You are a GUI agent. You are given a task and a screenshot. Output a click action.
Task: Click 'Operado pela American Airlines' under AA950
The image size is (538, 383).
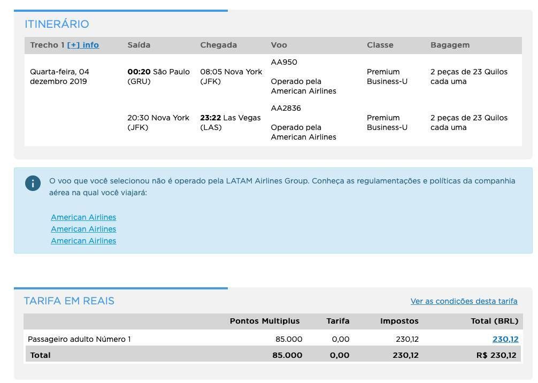(x=303, y=86)
